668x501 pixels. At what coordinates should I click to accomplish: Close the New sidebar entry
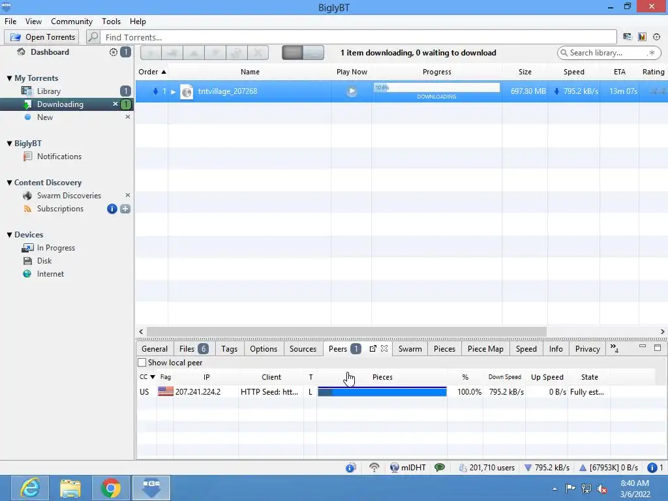127,117
